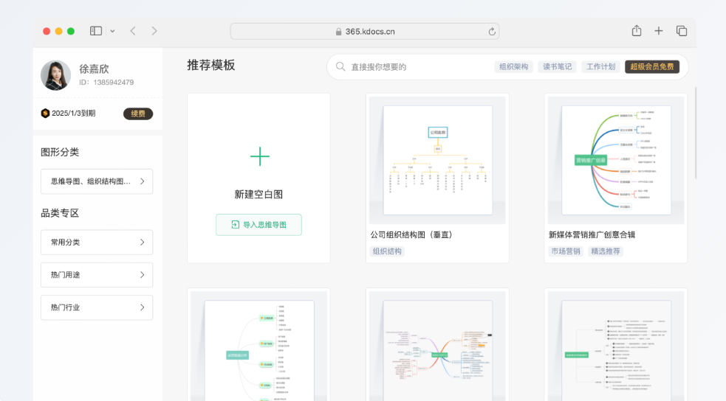Select the 组织架构 search tag
This screenshot has width=726, height=401.
[x=513, y=66]
